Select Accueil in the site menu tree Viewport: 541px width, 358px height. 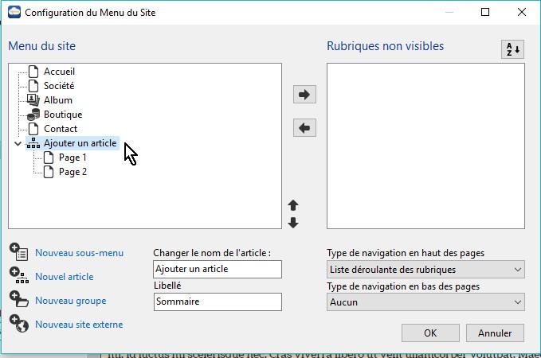59,72
